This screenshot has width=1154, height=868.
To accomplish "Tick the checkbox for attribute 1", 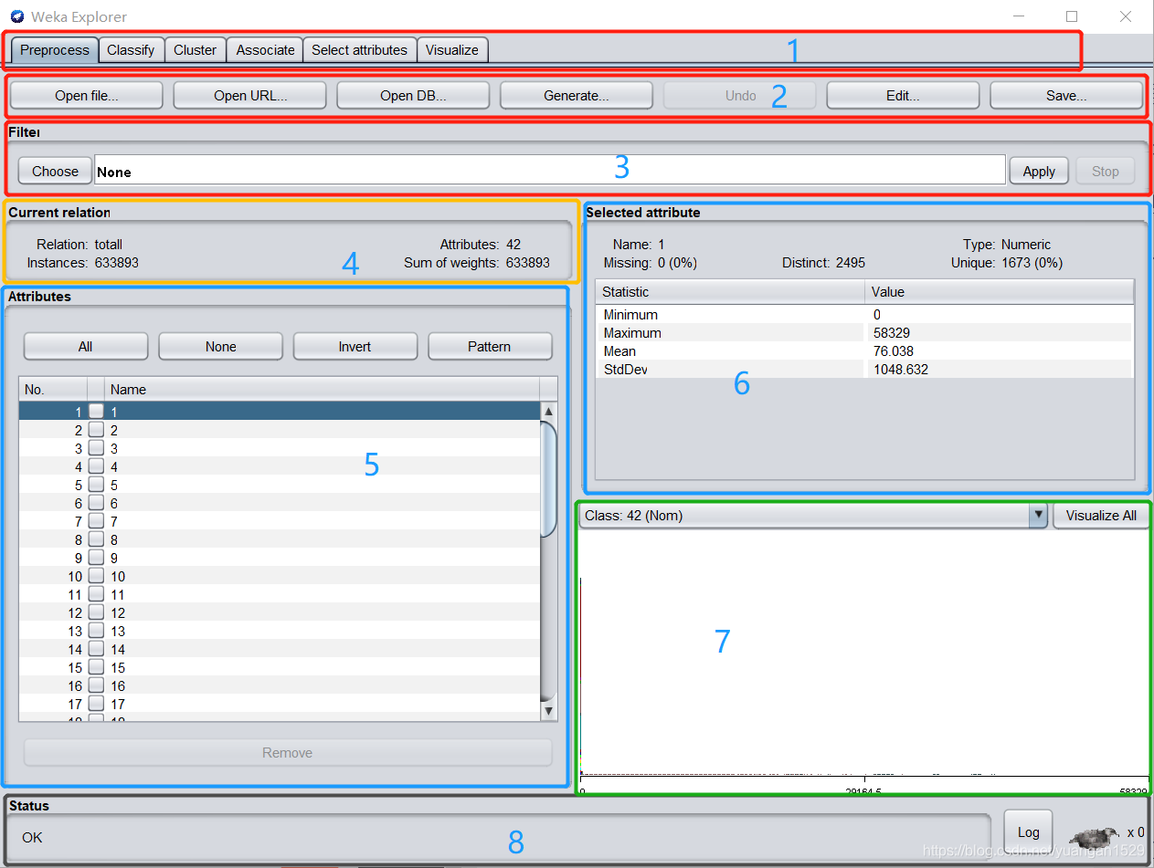I will [96, 412].
